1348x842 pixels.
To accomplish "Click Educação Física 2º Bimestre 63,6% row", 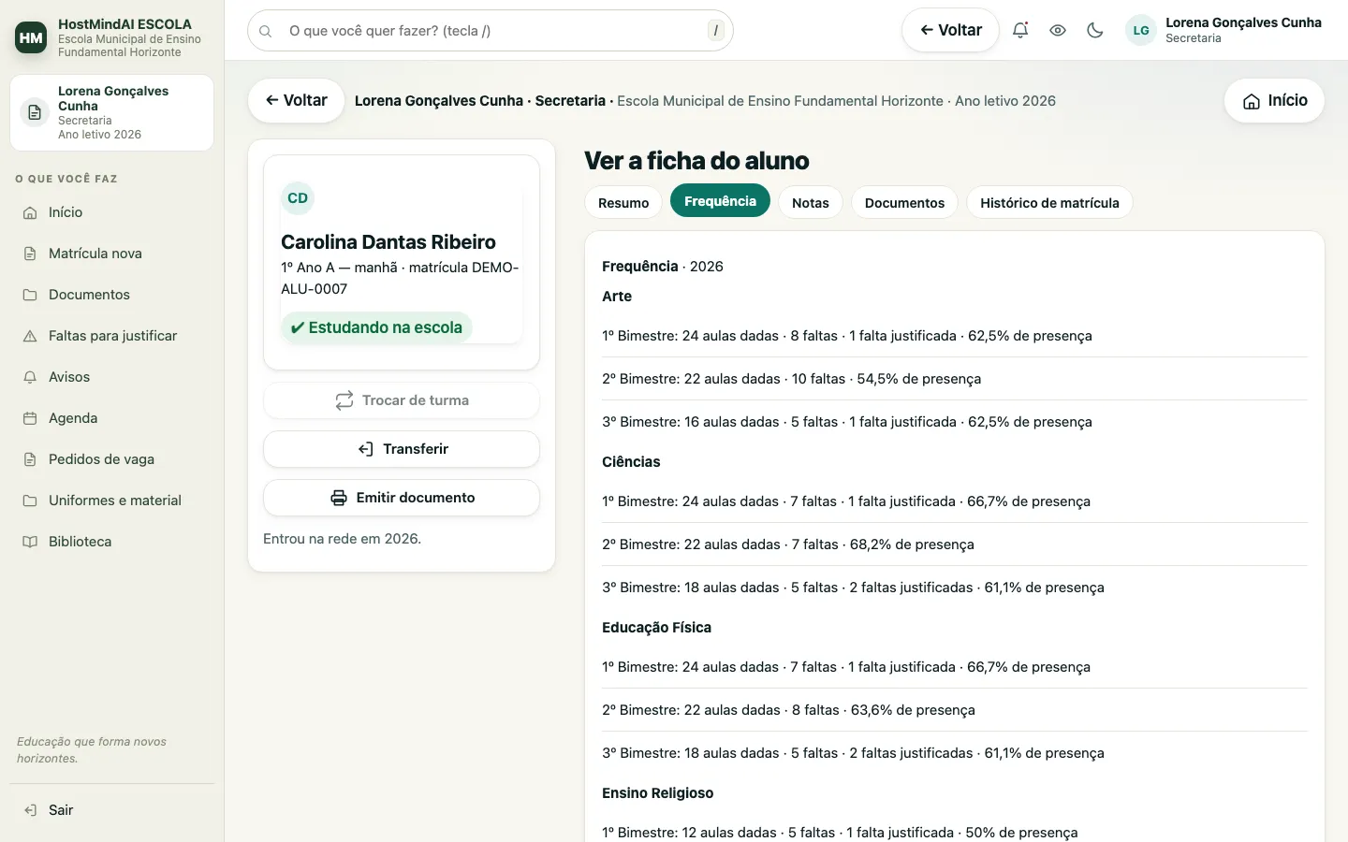I will pos(955,710).
